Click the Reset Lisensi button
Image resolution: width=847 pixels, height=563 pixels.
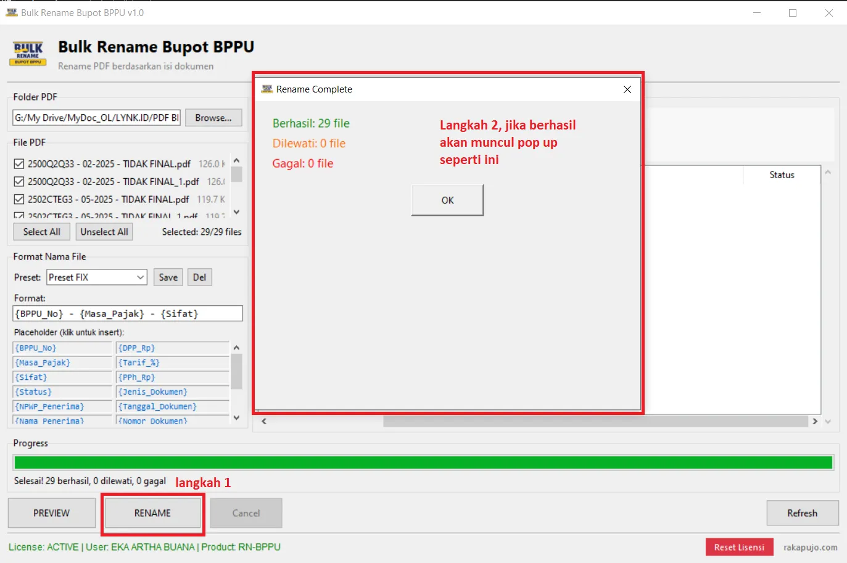738,547
